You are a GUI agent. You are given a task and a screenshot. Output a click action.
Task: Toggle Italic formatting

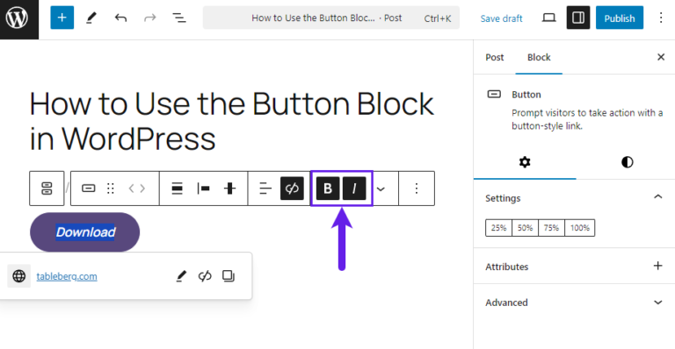click(x=354, y=189)
